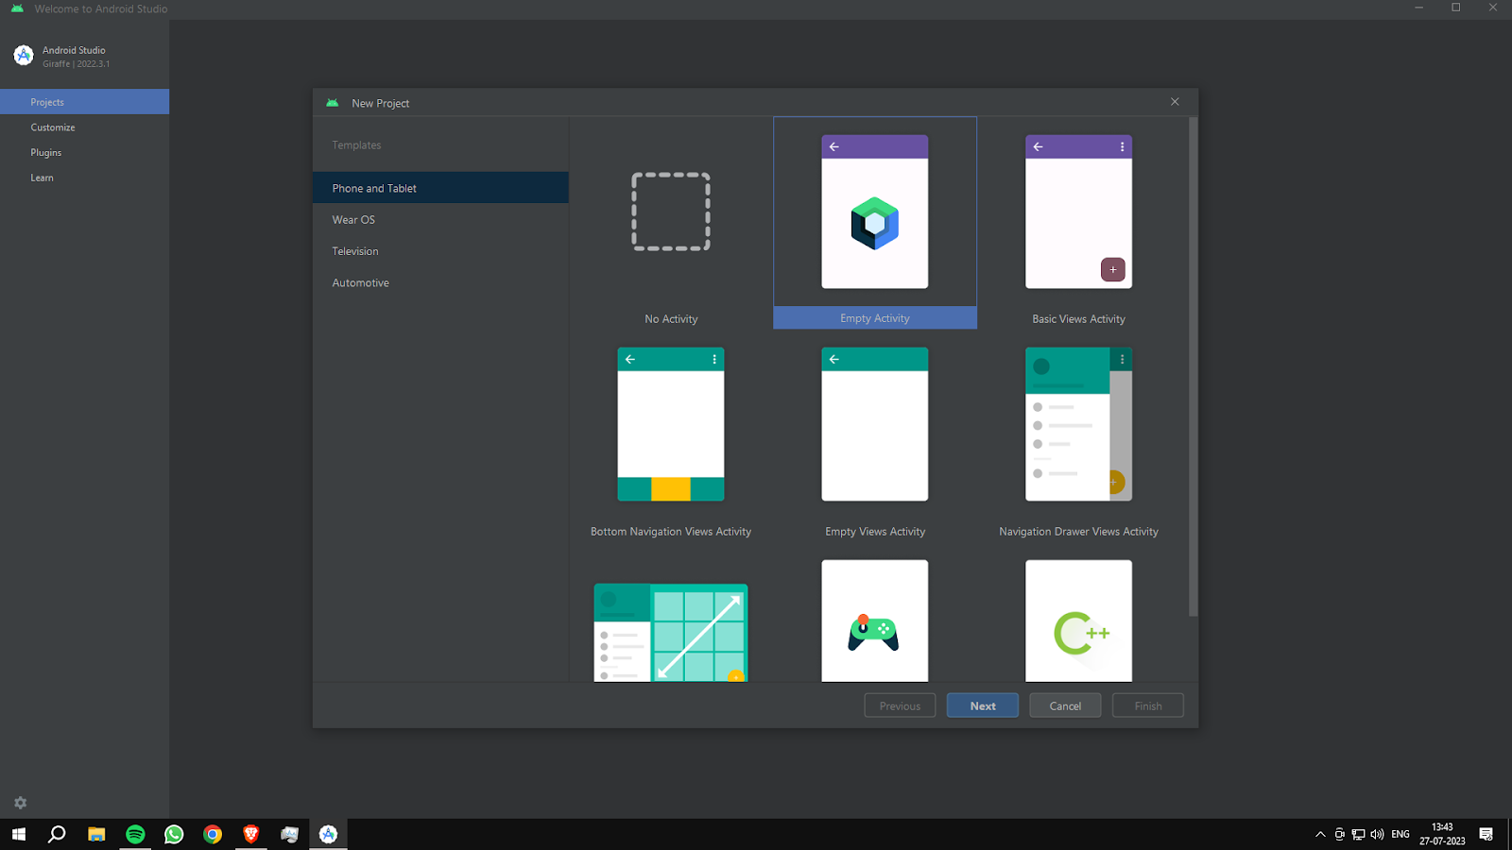The image size is (1512, 850).
Task: Select the Wear OS template category
Action: pos(353,220)
